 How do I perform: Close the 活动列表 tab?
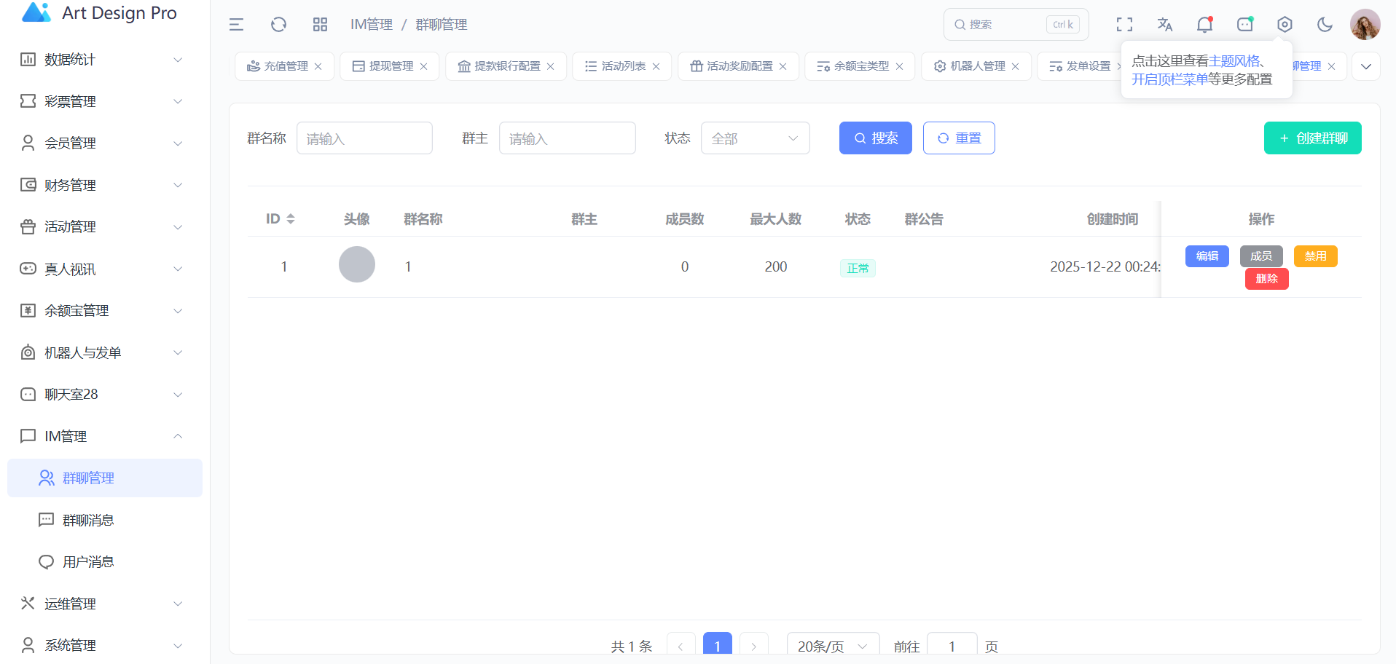pyautogui.click(x=656, y=66)
